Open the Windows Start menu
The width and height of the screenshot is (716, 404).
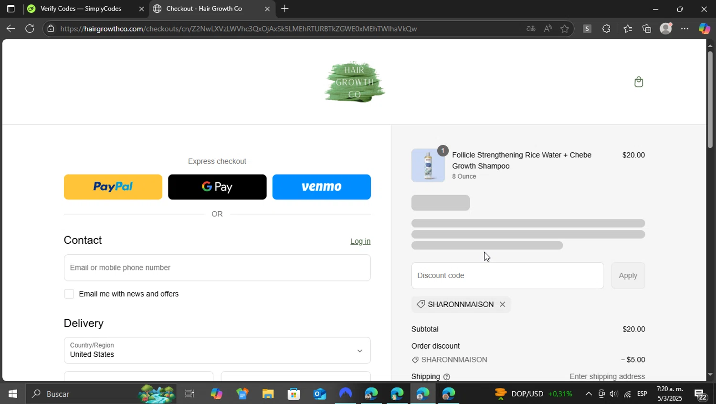(13, 394)
